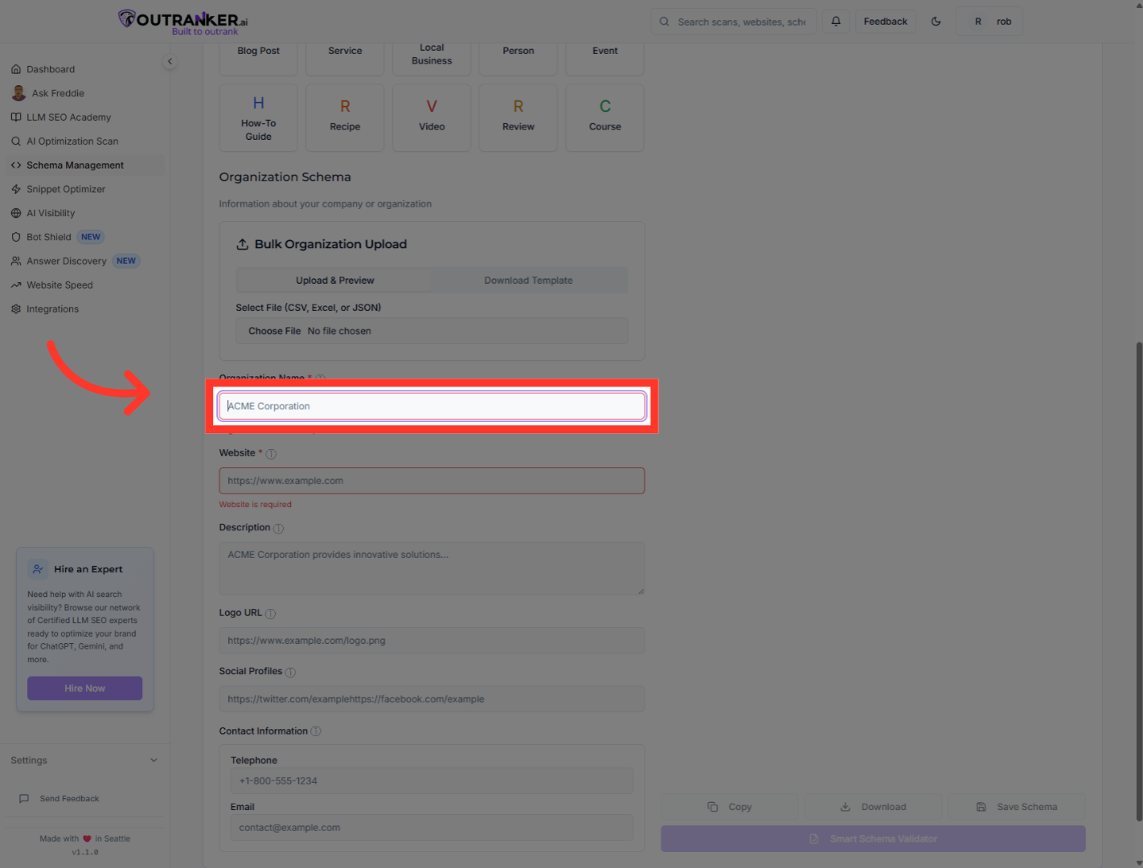The width and height of the screenshot is (1143, 868).
Task: Save the schema with Save Schema
Action: pos(1017,806)
